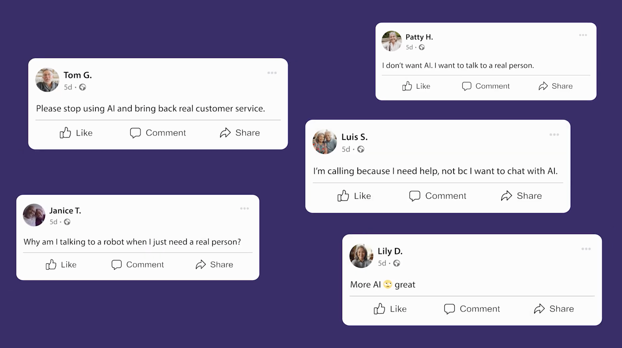This screenshot has width=622, height=348.
Task: Click Like on Lily D.'s post
Action: click(x=390, y=309)
